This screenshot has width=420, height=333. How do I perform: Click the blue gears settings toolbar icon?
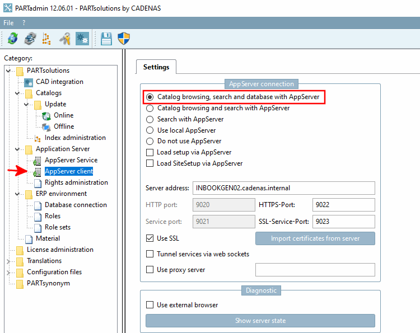[x=82, y=39]
